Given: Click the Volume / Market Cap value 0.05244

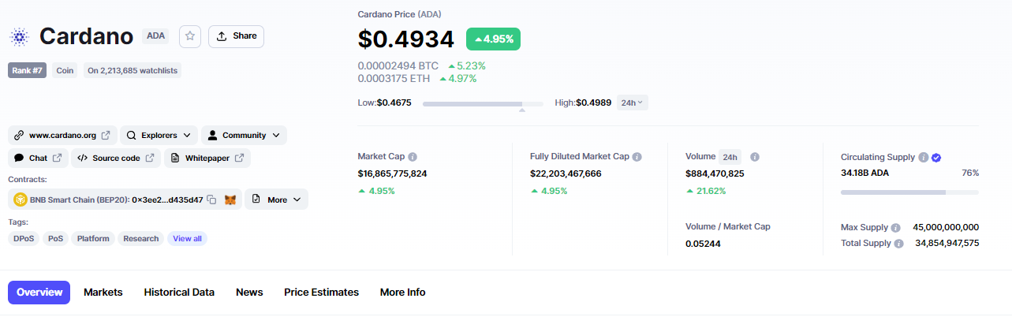Looking at the screenshot, I should [703, 244].
